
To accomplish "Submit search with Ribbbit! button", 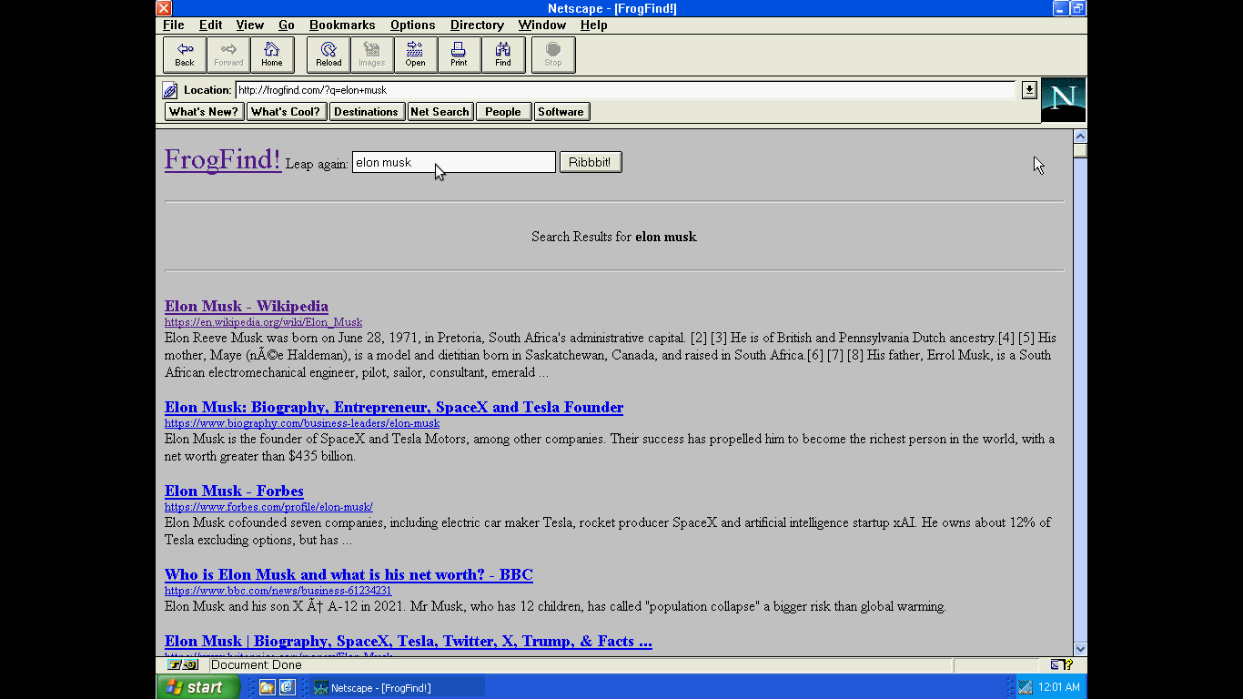I will (x=590, y=162).
